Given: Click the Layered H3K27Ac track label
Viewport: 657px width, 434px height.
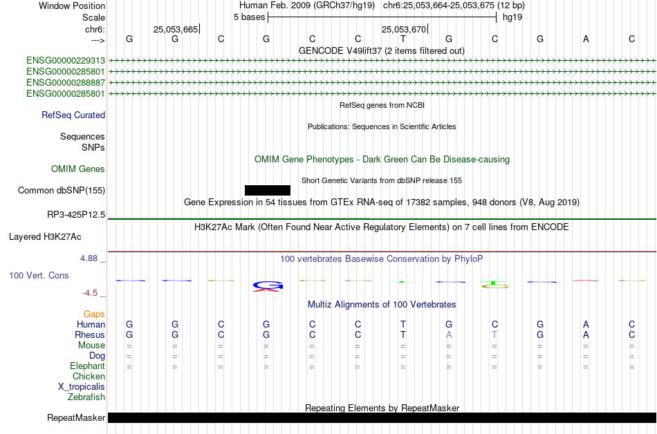Looking at the screenshot, I should click(x=45, y=237).
